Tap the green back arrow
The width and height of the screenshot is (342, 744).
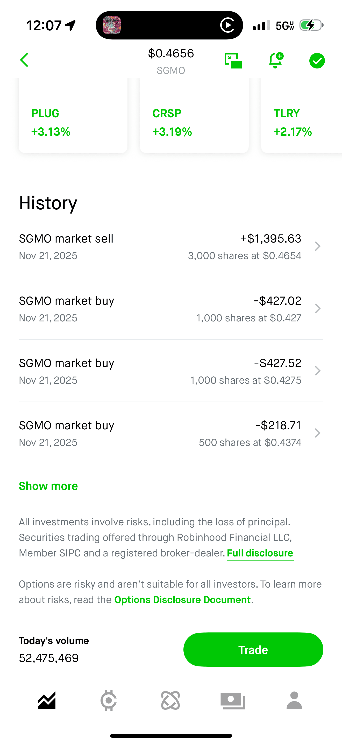[25, 60]
